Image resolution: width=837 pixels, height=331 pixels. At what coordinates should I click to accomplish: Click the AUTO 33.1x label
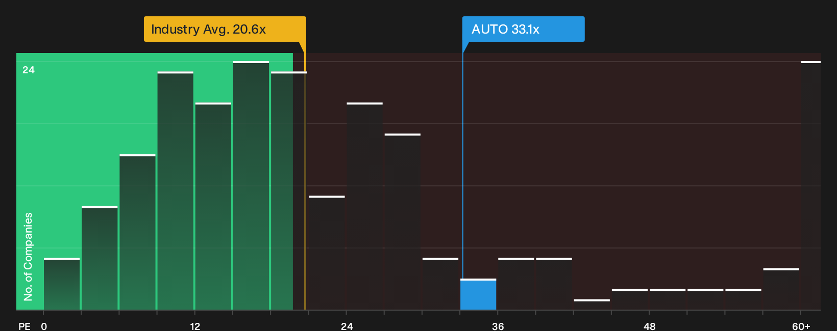point(523,29)
